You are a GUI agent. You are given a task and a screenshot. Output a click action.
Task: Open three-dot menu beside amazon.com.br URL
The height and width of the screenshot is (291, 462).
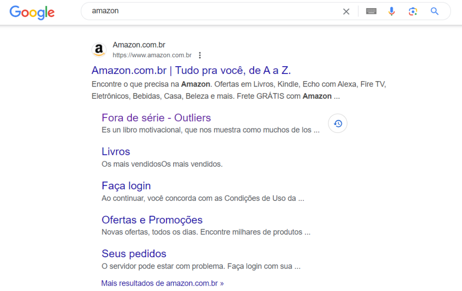[x=200, y=55]
